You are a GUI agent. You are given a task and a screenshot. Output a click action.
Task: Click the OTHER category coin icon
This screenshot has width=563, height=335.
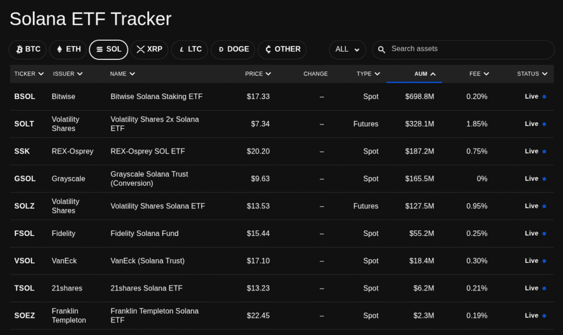pyautogui.click(x=268, y=50)
